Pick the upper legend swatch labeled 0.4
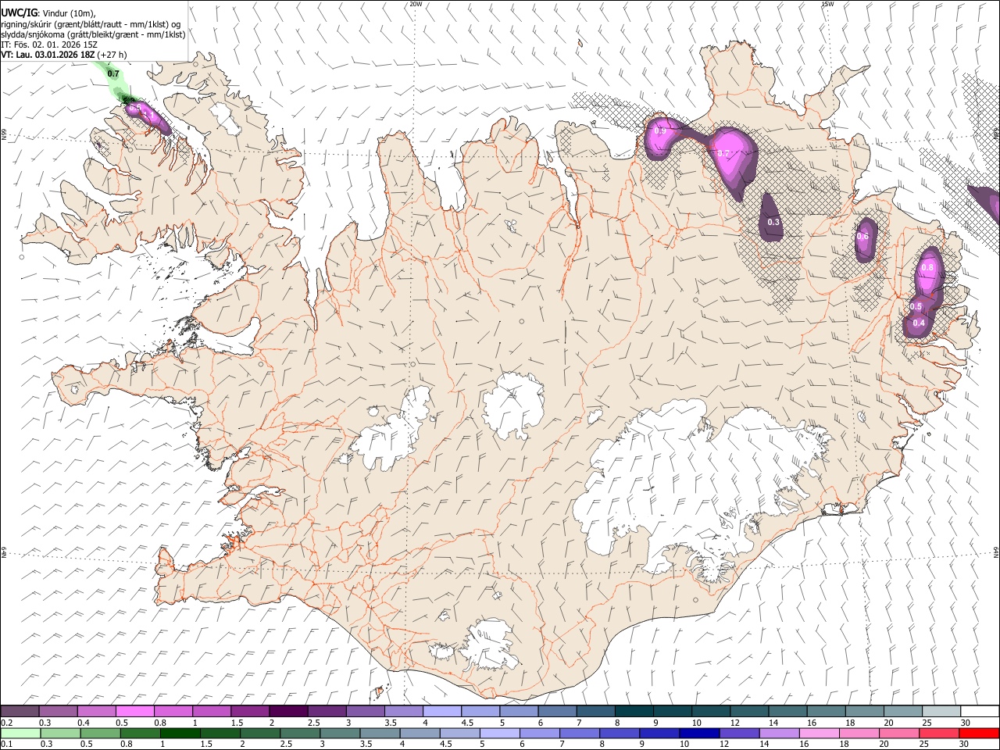1000x750 pixels. click(x=96, y=711)
